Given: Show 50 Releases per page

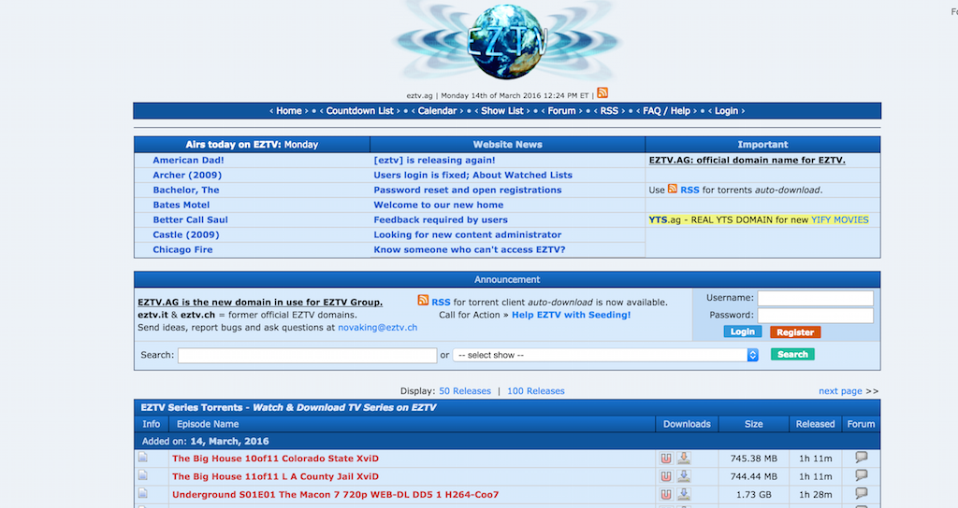Looking at the screenshot, I should point(465,391).
